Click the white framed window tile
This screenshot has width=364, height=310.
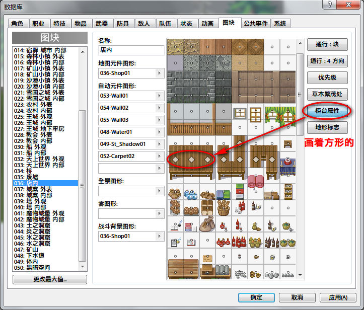240,114
